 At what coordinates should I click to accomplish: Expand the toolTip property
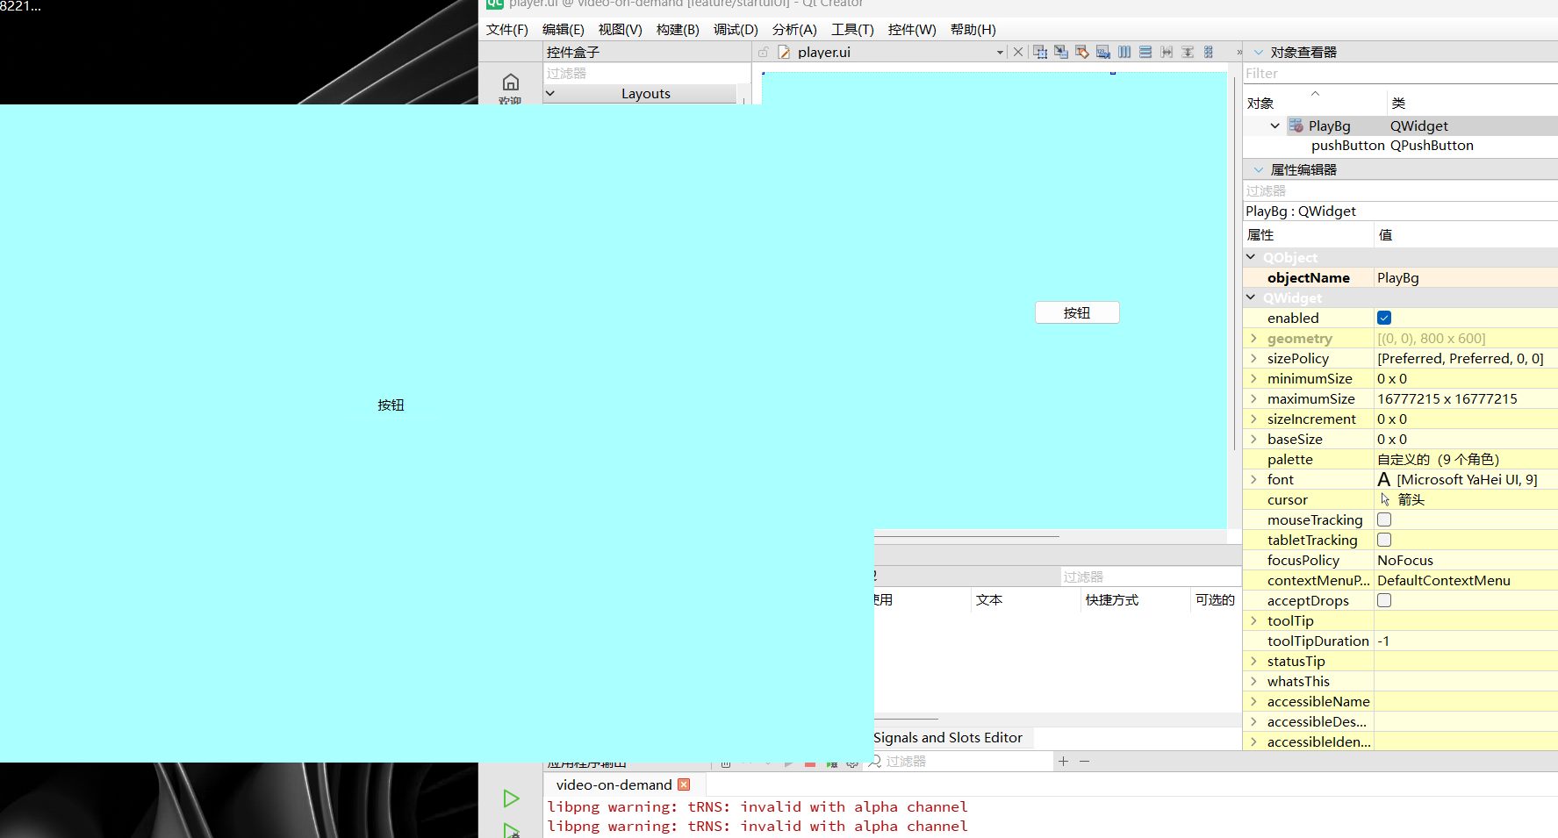tap(1253, 620)
